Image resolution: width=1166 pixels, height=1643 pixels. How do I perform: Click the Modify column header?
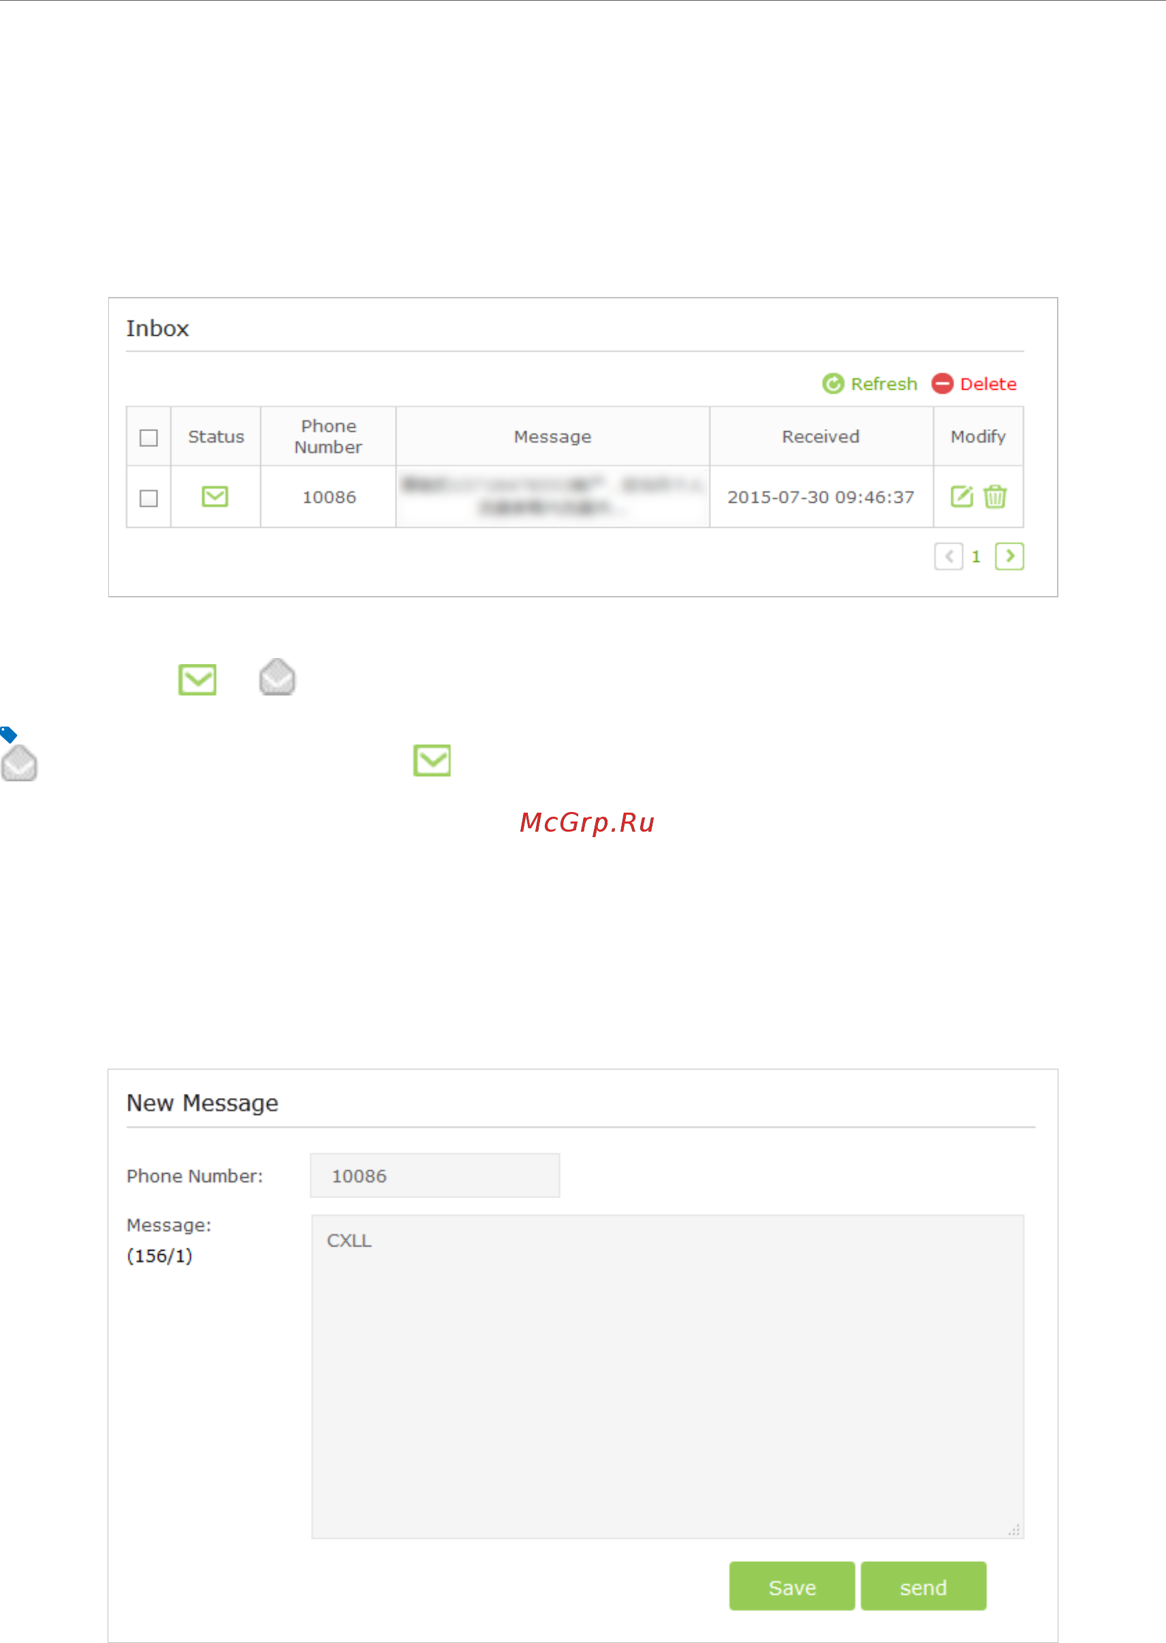(x=978, y=437)
